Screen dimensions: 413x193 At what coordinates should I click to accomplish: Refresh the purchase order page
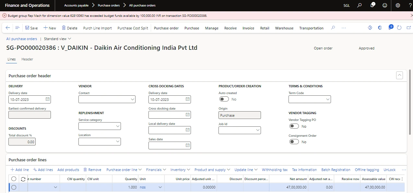point(399,28)
